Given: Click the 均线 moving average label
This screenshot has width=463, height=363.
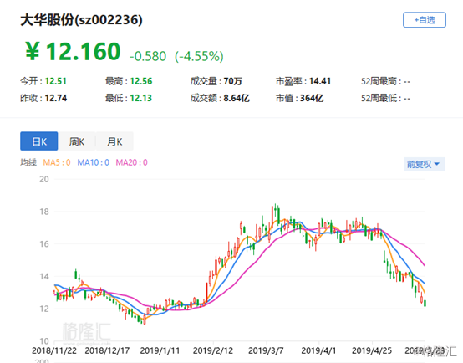Looking at the screenshot, I should [28, 162].
